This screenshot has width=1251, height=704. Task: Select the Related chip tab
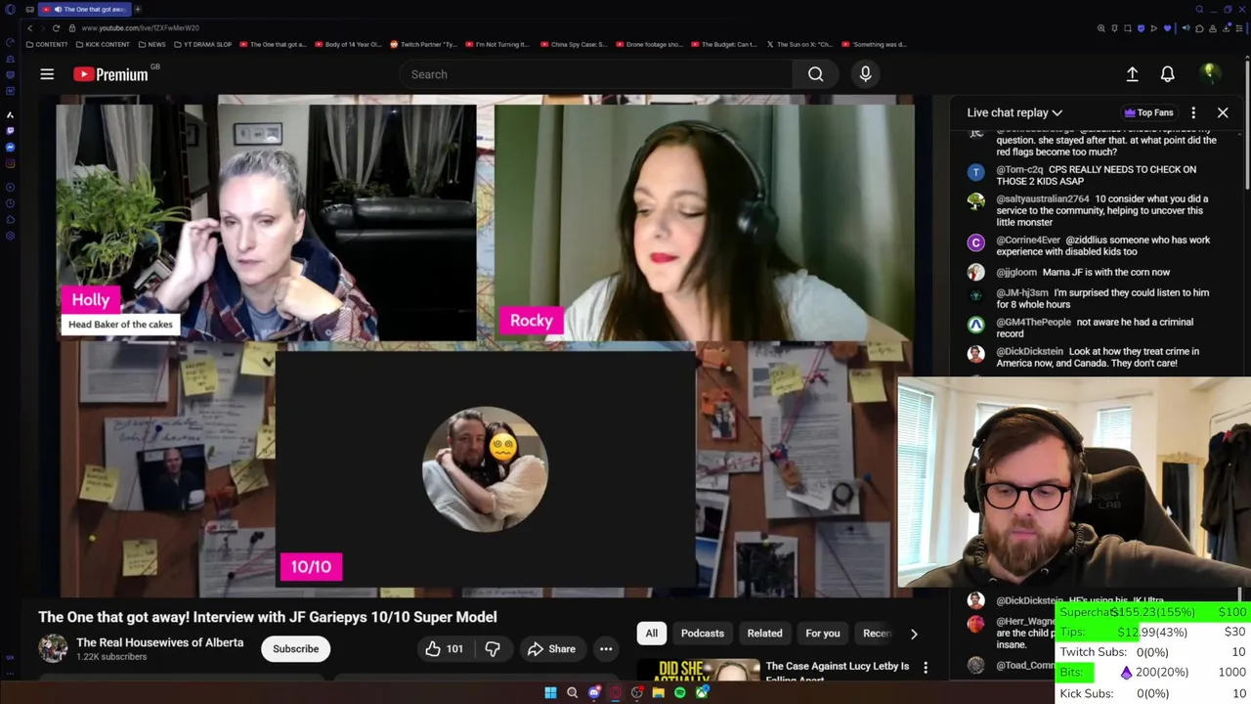click(764, 634)
